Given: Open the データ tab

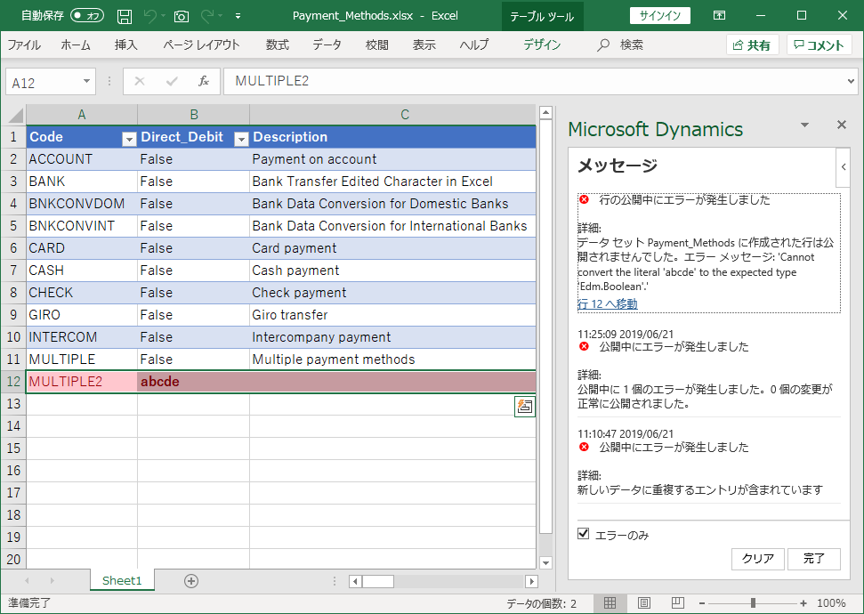Looking at the screenshot, I should (x=327, y=44).
